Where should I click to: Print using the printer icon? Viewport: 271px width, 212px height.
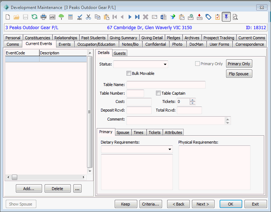point(43,17)
